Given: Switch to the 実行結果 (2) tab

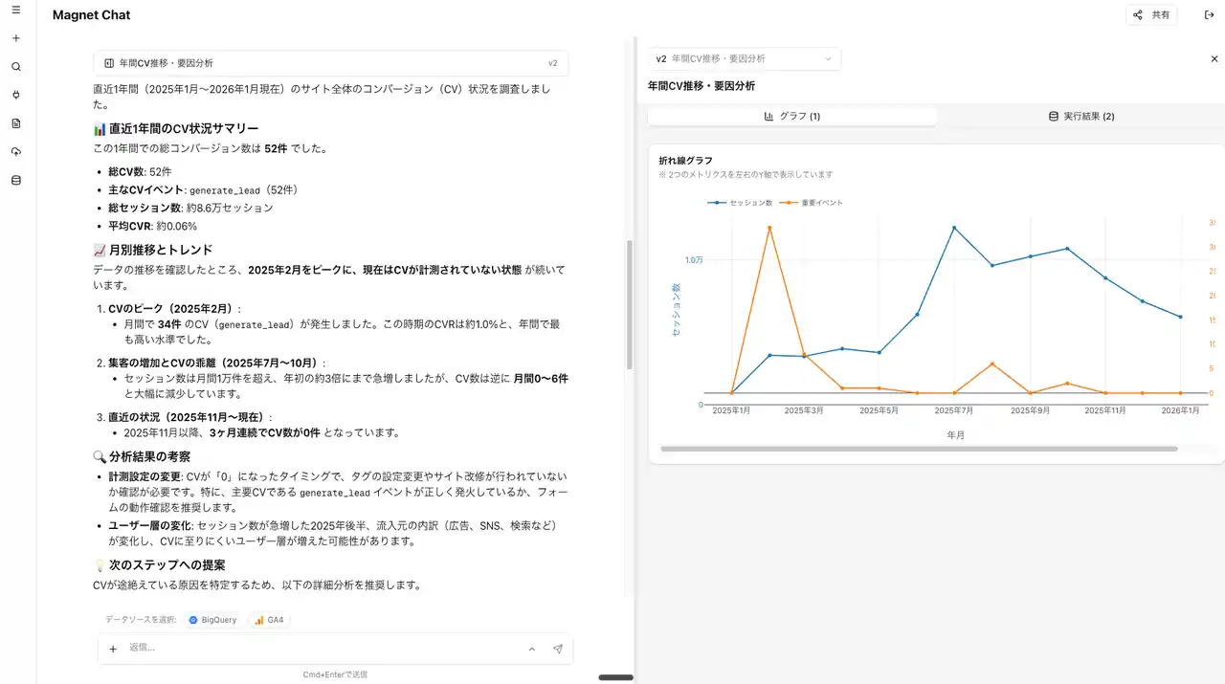Looking at the screenshot, I should click(1080, 117).
